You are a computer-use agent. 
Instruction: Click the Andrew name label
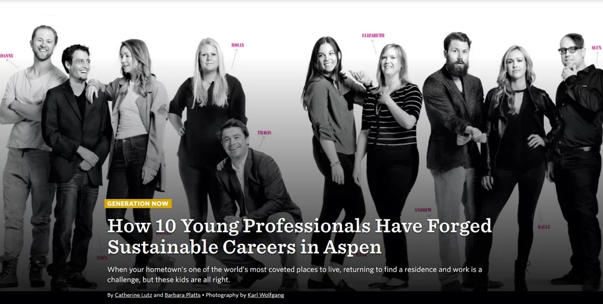click(x=423, y=210)
